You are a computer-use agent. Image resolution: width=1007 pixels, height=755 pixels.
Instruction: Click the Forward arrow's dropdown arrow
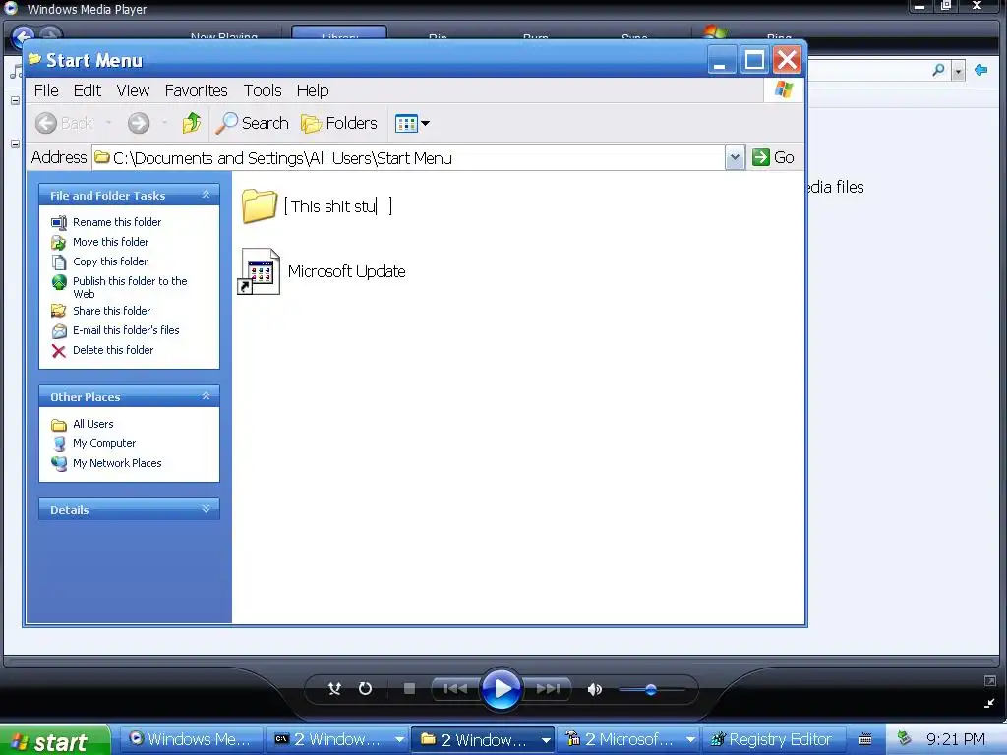[164, 123]
